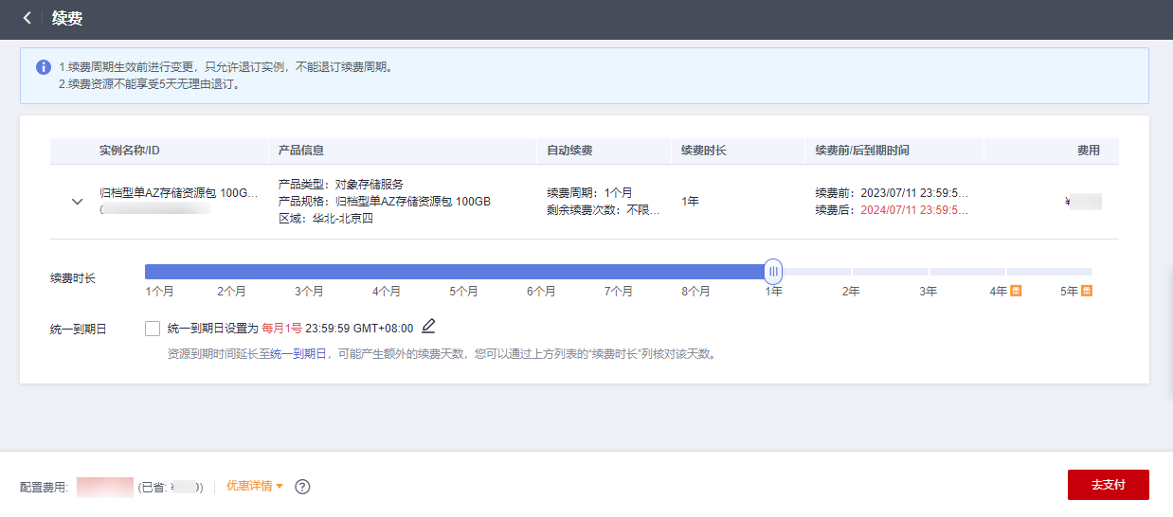Click the blue info icon in notice

click(x=44, y=67)
